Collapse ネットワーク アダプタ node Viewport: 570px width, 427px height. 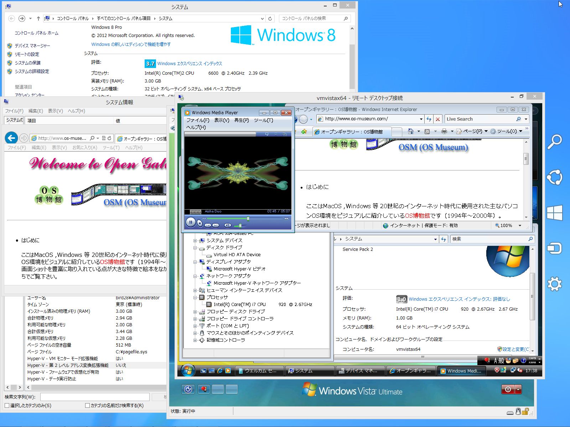195,276
